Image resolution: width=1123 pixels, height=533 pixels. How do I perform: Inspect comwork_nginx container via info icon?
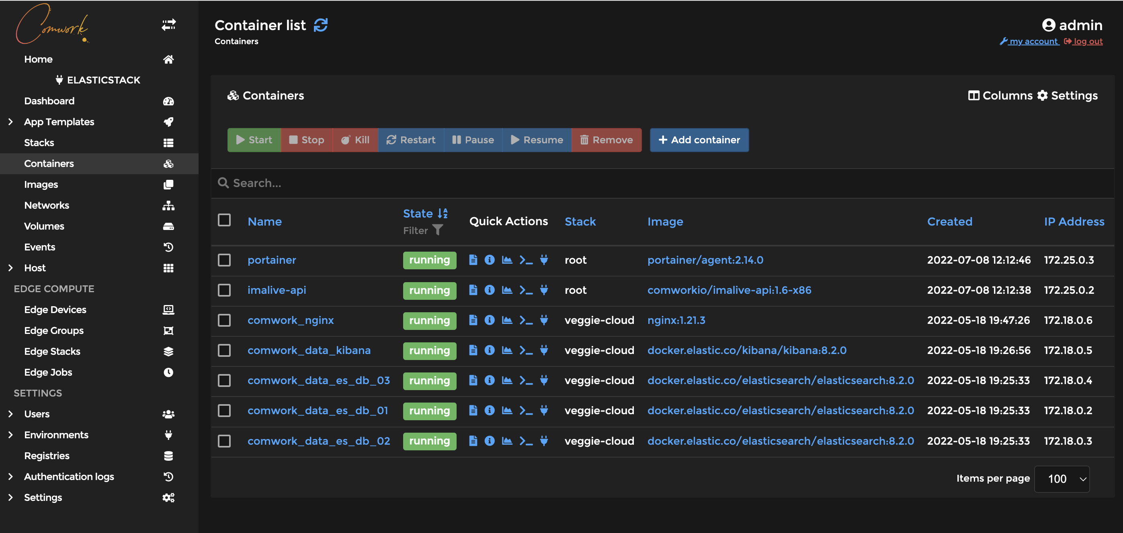[490, 320]
